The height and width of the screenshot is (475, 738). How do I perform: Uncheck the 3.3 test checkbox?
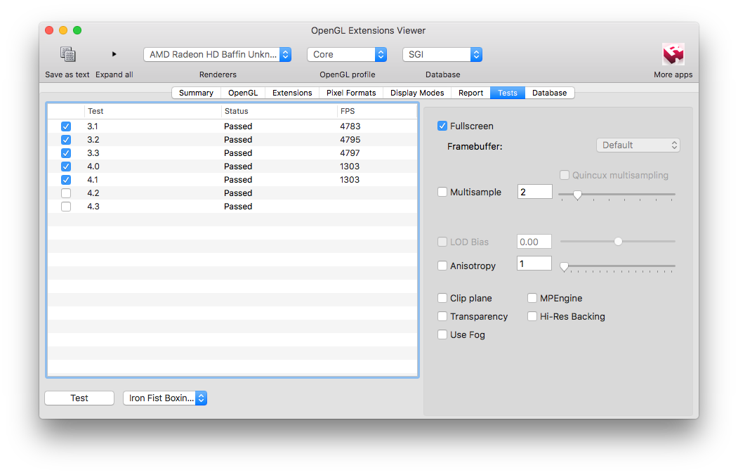point(66,153)
